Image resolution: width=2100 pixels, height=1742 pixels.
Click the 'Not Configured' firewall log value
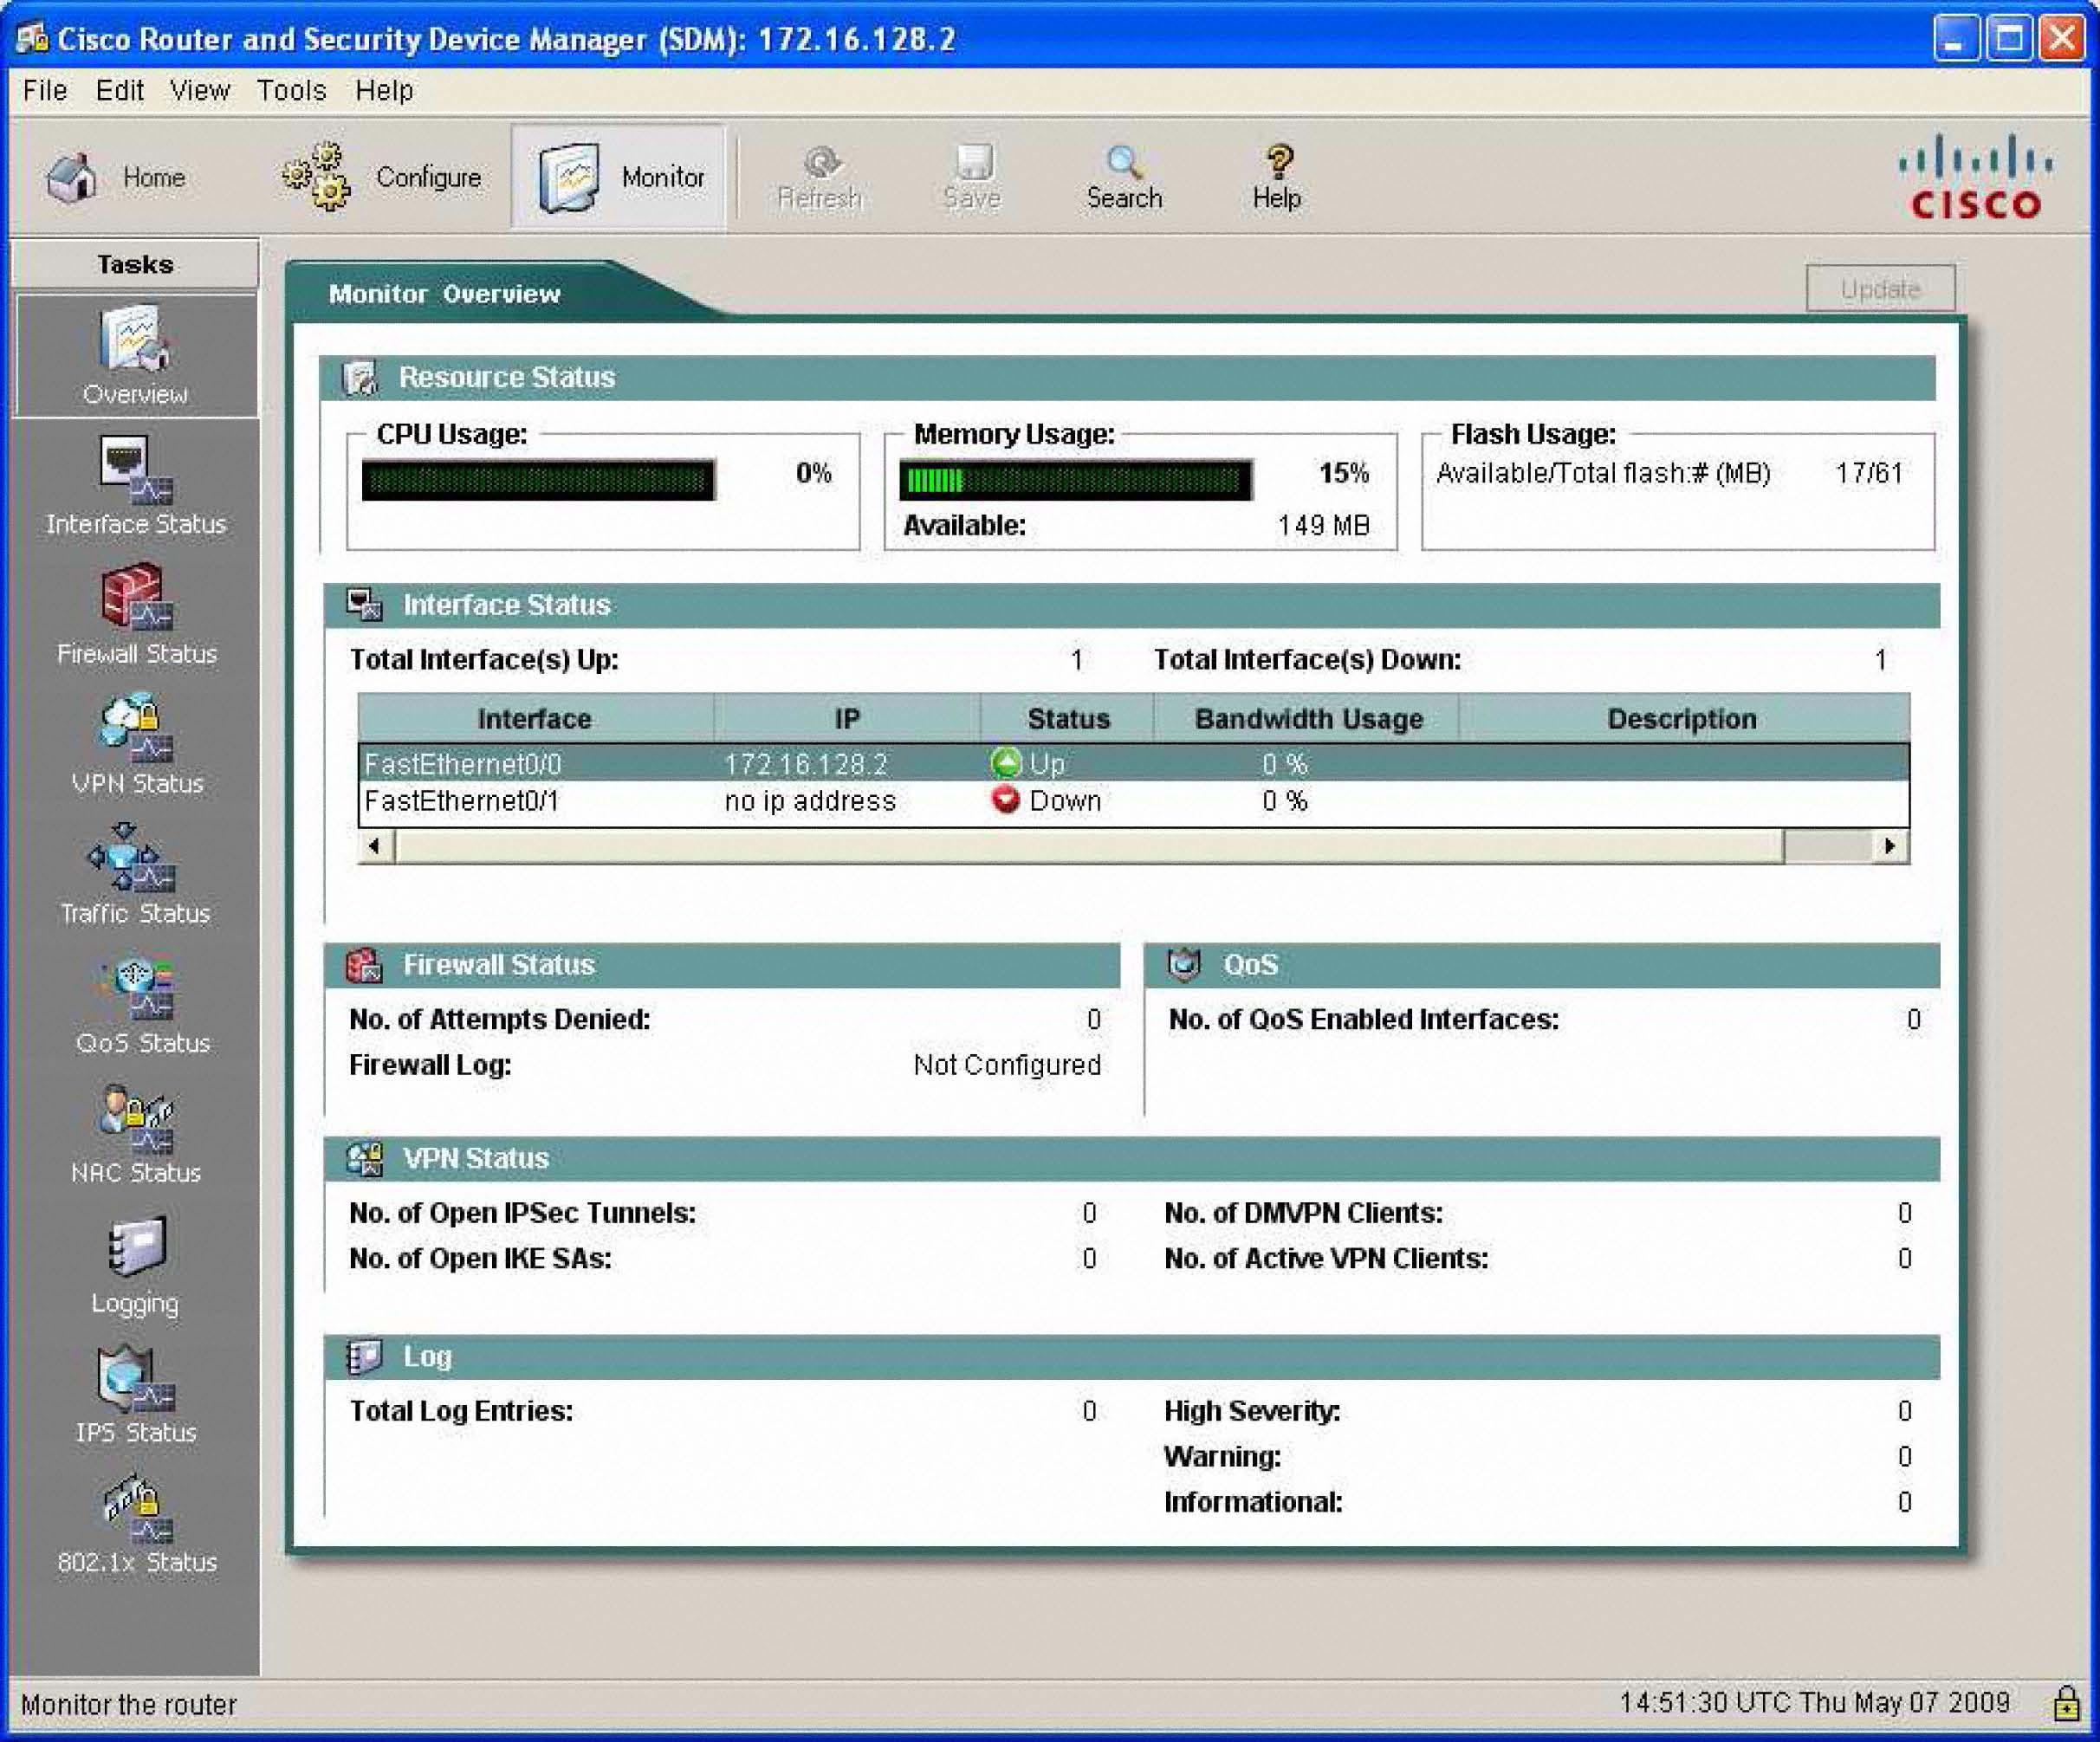click(x=1007, y=1065)
